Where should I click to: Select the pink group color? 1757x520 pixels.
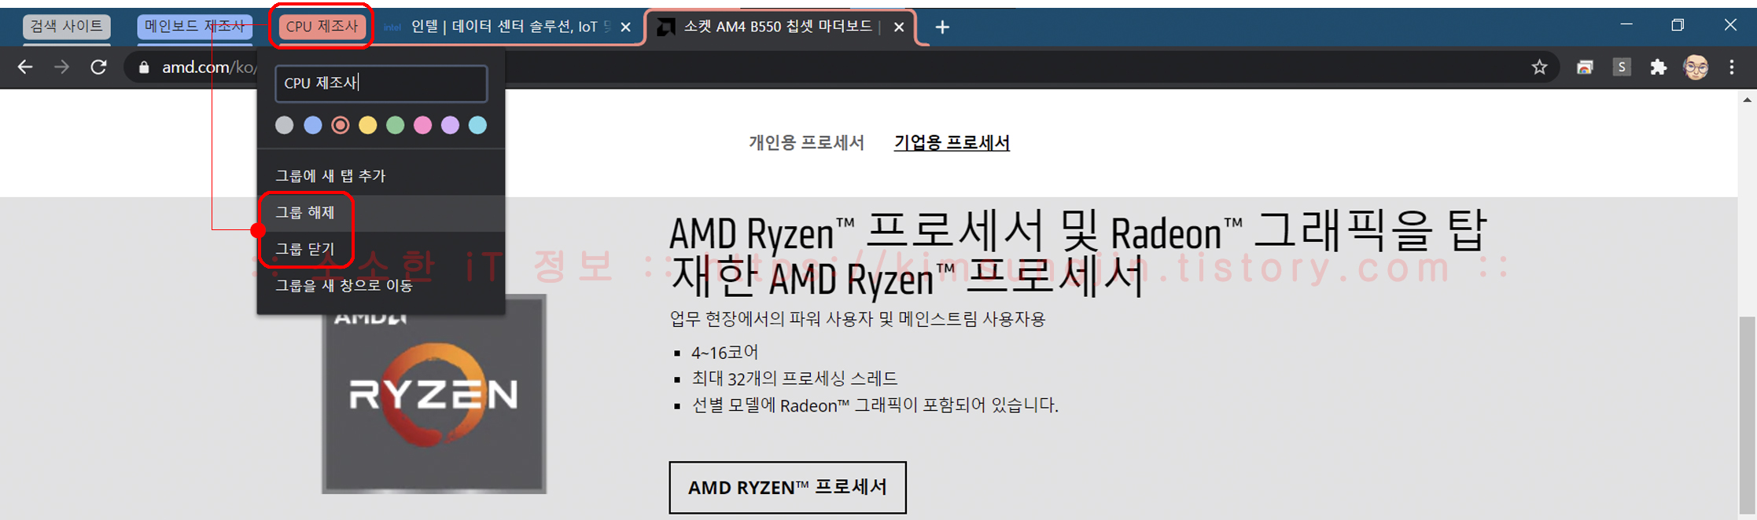click(x=423, y=125)
